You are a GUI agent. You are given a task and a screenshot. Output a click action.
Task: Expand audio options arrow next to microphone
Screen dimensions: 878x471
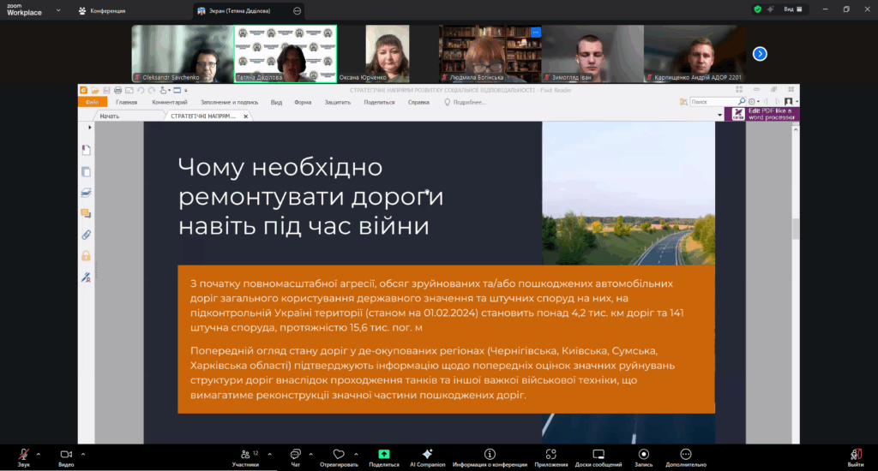[x=39, y=454]
